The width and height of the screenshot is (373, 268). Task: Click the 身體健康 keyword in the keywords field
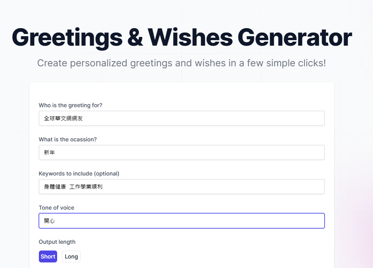click(55, 187)
